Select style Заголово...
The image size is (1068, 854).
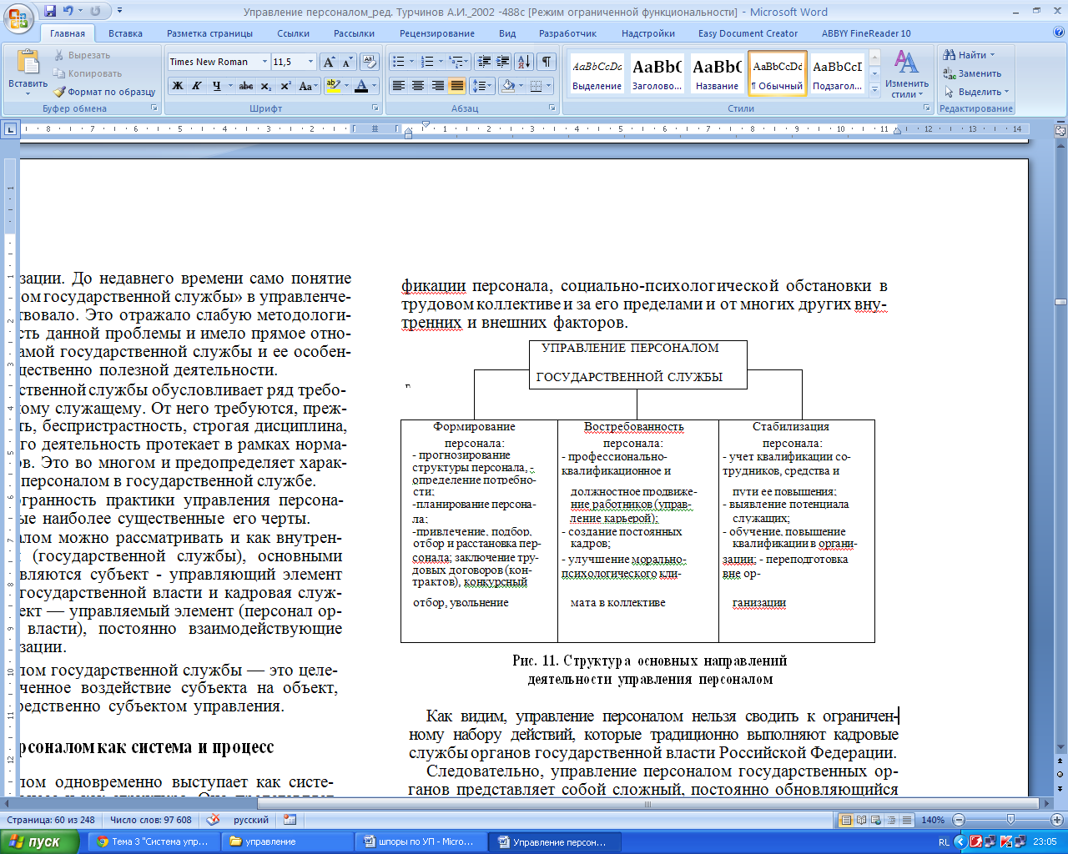click(x=657, y=73)
